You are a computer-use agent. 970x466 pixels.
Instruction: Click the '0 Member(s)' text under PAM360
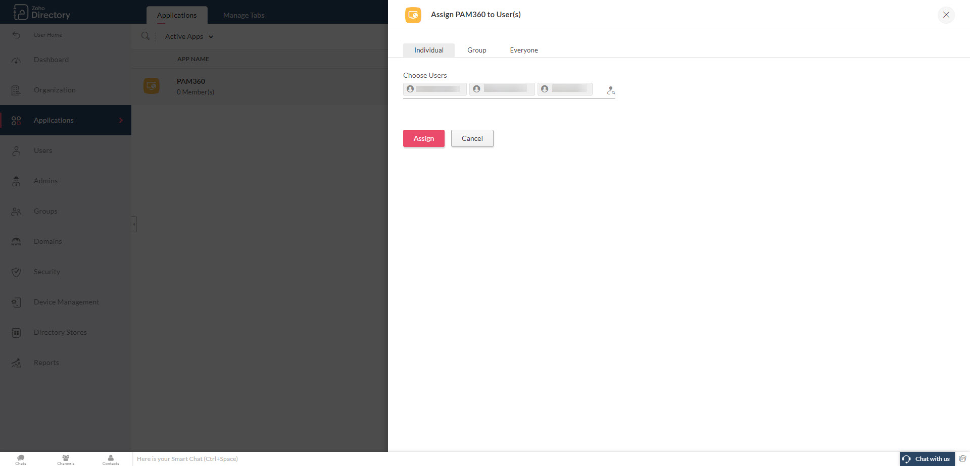pyautogui.click(x=196, y=92)
